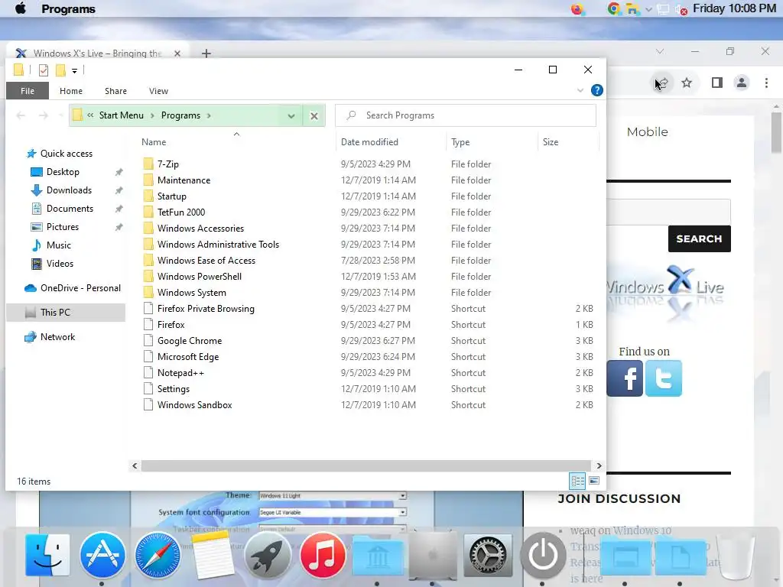Switch to Large icons view icon
783x587 pixels.
click(x=594, y=481)
